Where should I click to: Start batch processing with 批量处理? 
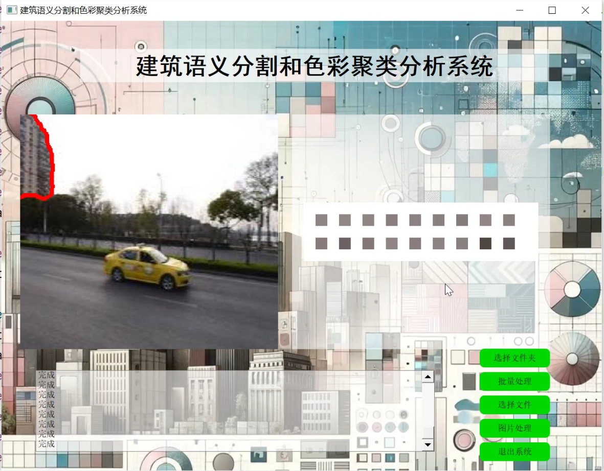(x=514, y=381)
